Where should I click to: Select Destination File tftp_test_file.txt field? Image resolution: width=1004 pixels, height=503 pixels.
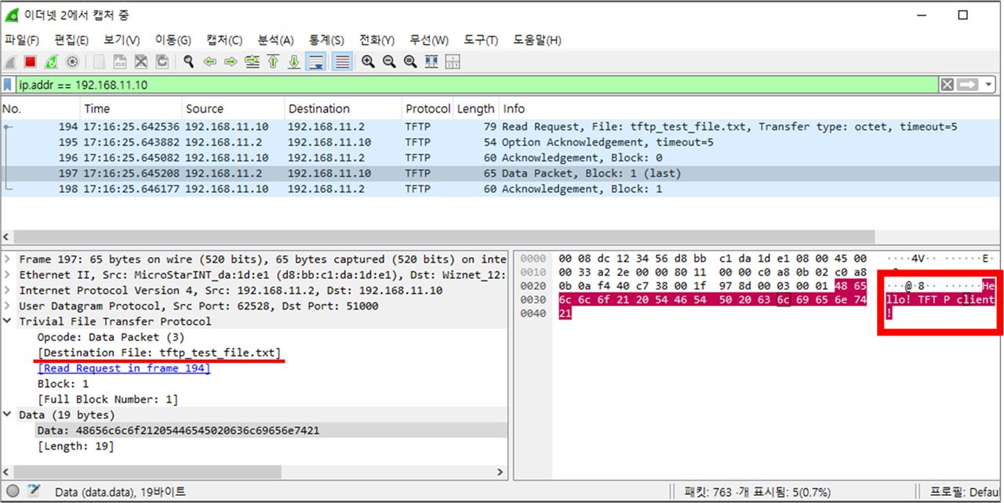(x=159, y=353)
